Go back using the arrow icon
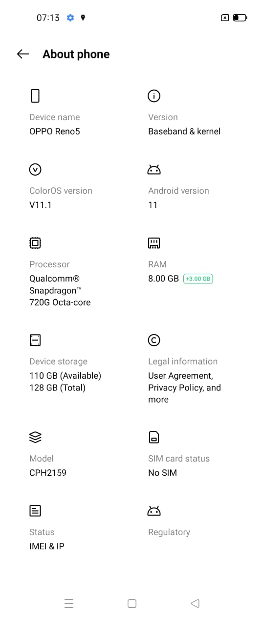 click(23, 54)
